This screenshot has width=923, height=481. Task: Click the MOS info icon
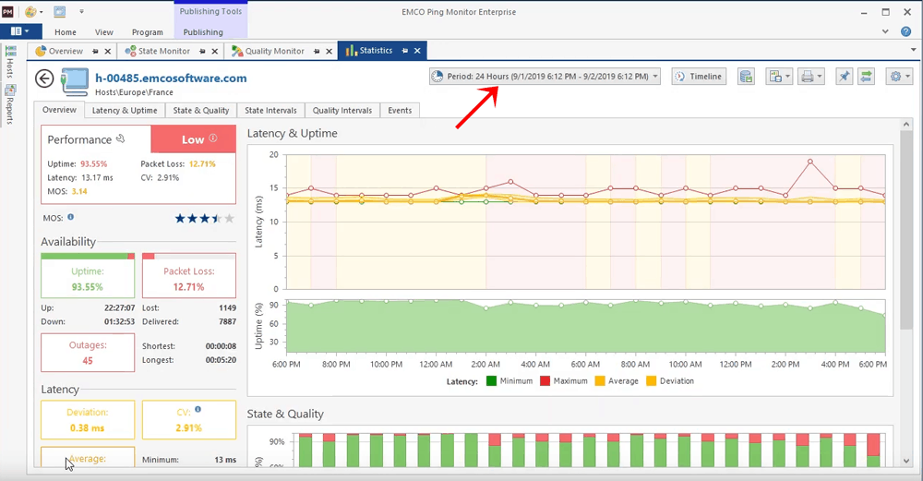pos(71,217)
